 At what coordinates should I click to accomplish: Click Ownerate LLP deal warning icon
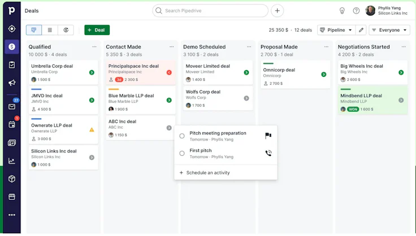pyautogui.click(x=92, y=130)
